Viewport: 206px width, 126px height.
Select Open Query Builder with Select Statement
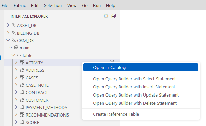pyautogui.click(x=134, y=79)
